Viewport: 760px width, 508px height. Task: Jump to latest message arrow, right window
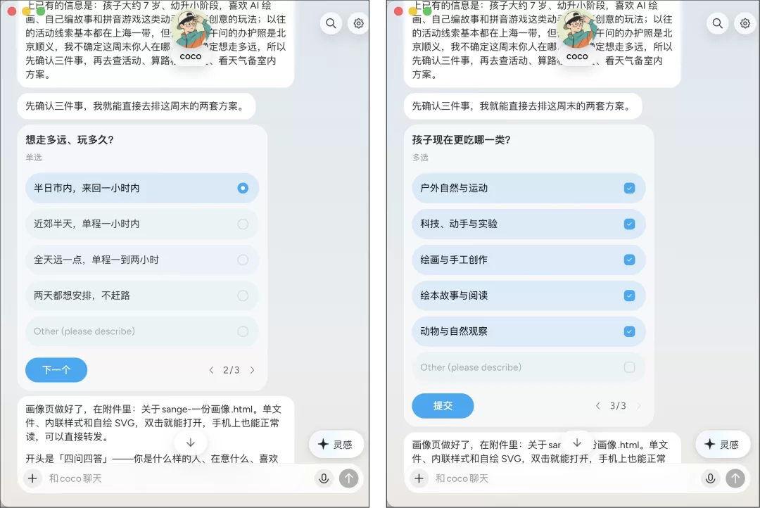point(577,443)
